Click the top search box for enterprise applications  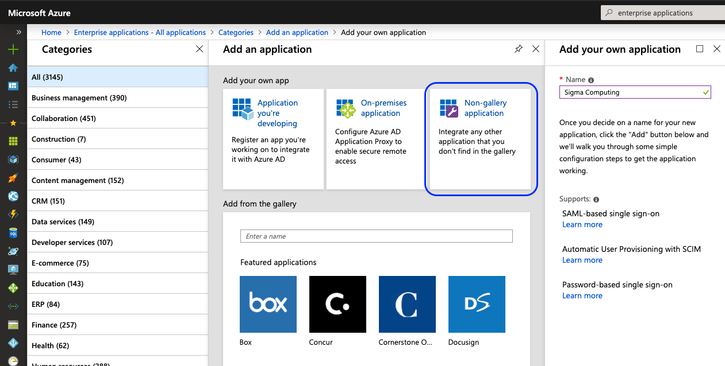click(x=662, y=13)
